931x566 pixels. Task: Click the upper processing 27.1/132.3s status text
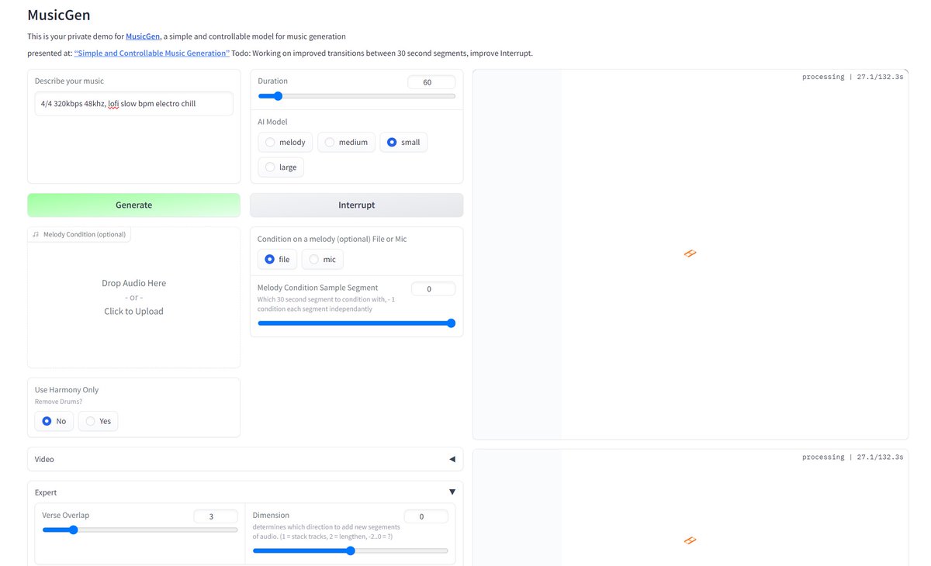tap(853, 78)
